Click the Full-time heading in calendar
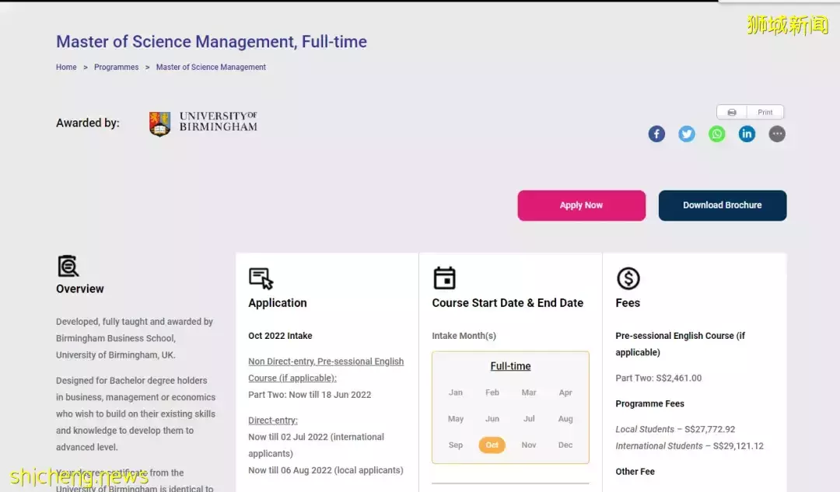The image size is (840, 492). 510,366
